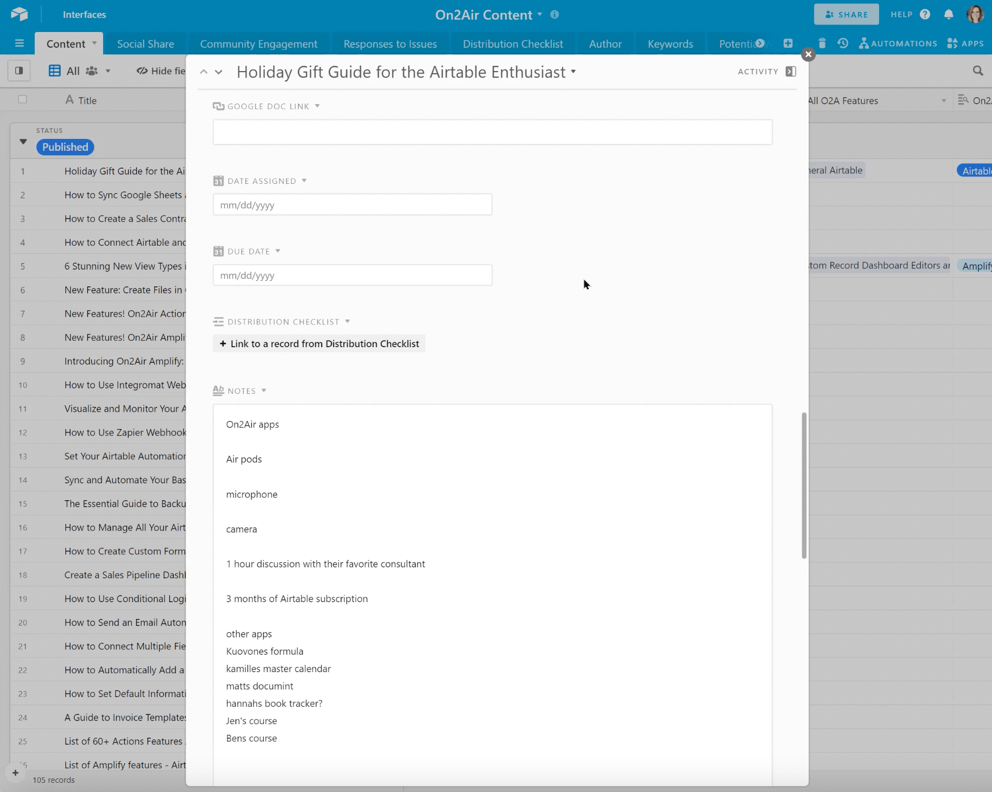Viewport: 992px width, 792px height.
Task: Switch to the Keywords tab
Action: click(670, 43)
